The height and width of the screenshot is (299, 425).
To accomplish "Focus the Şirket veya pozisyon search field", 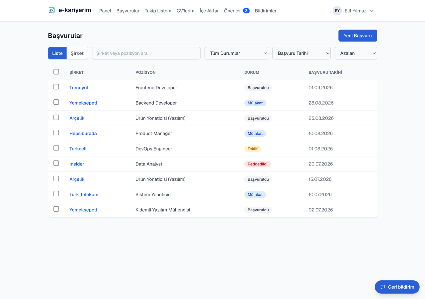I will coord(146,53).
